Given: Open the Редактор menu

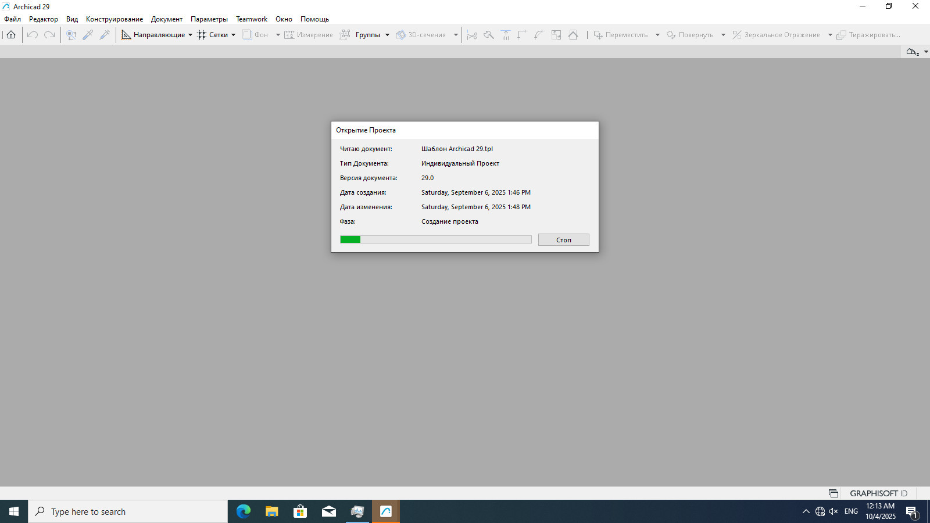Looking at the screenshot, I should point(44,19).
